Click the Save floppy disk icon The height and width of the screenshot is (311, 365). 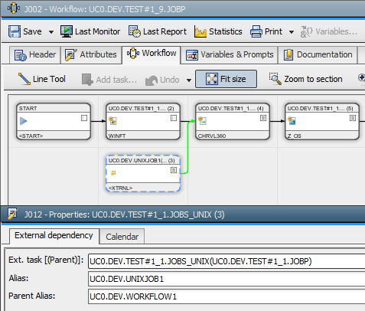pos(15,31)
